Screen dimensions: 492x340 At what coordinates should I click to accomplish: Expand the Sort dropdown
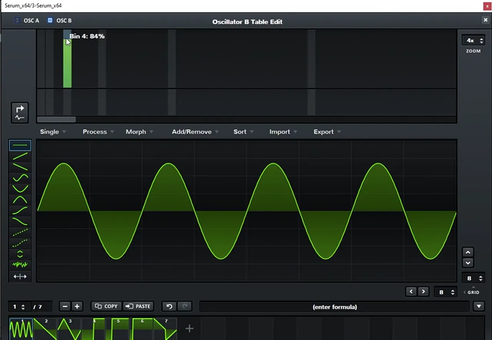[x=244, y=132]
